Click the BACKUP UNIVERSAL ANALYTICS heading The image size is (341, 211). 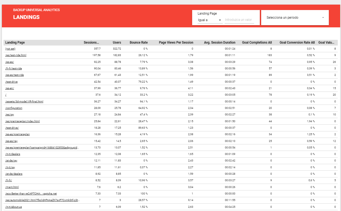36,10
